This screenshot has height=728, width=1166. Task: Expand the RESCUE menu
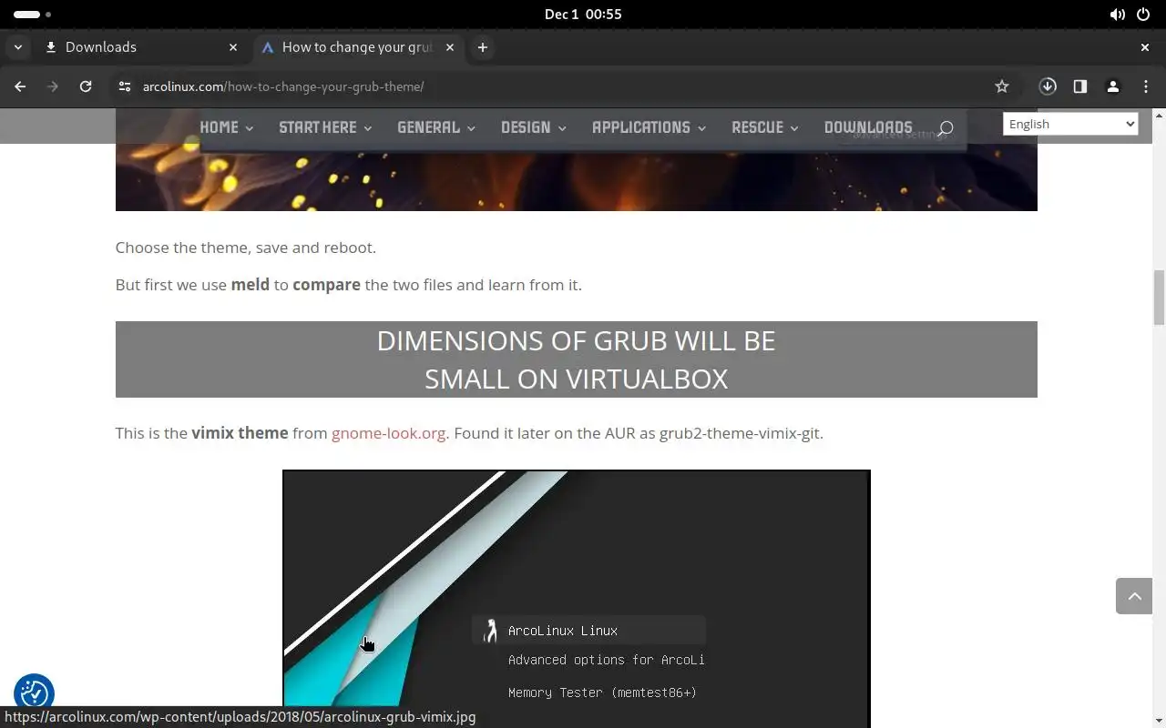(765, 127)
